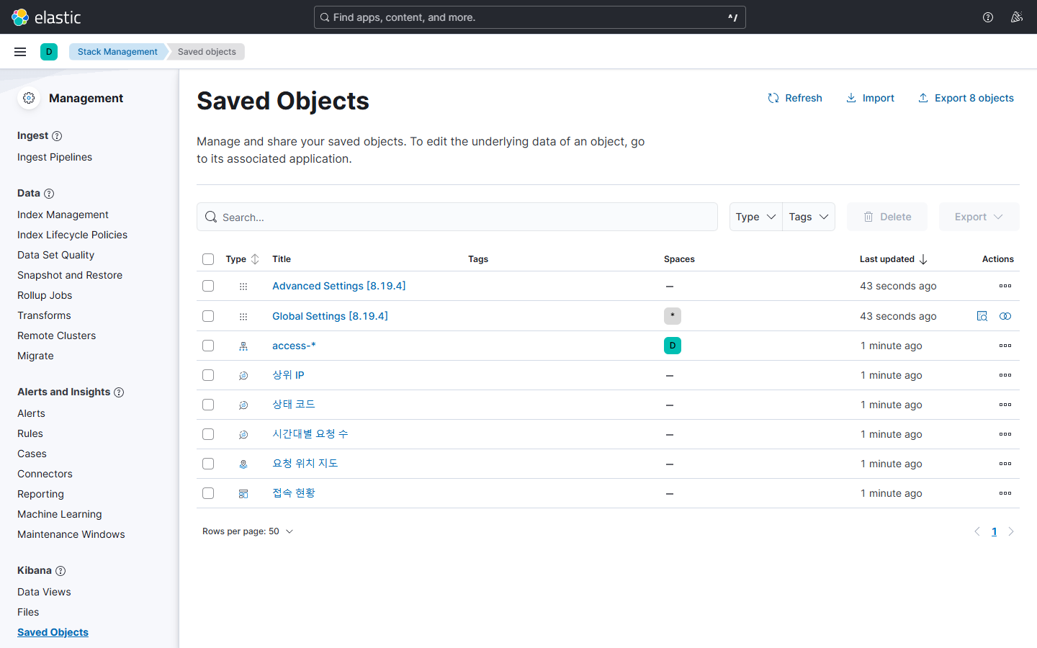The width and height of the screenshot is (1037, 648).
Task: Show help for Data section
Action: tap(49, 194)
